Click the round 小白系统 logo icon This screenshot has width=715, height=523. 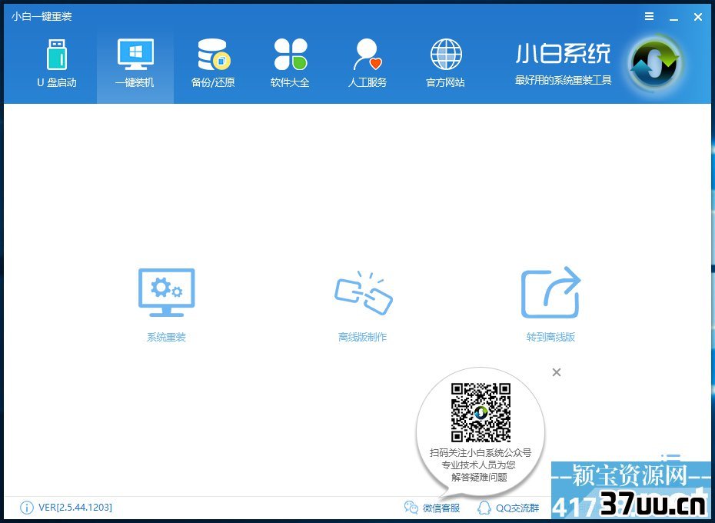[x=655, y=63]
